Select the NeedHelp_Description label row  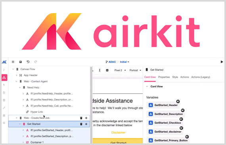coord(49,100)
